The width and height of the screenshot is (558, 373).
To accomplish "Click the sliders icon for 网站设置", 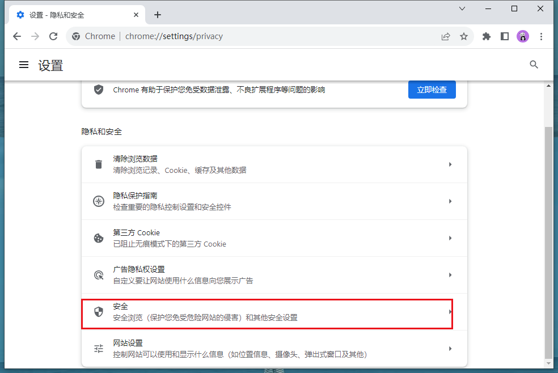I will pyautogui.click(x=99, y=349).
